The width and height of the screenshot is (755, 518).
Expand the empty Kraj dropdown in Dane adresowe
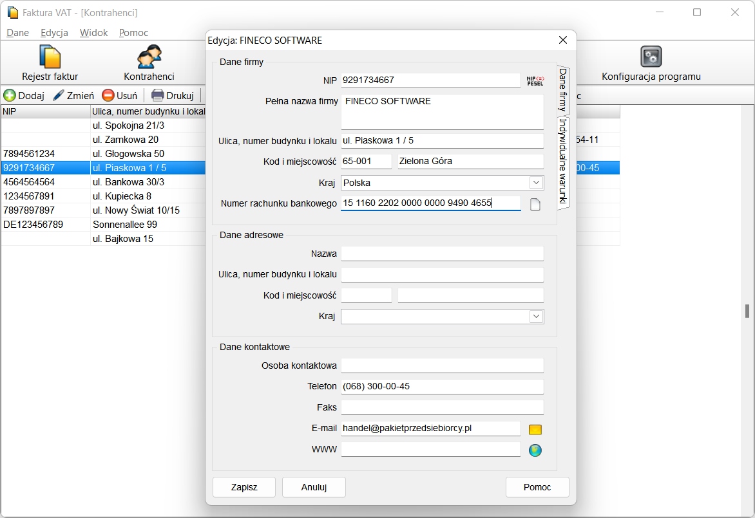[x=536, y=317]
